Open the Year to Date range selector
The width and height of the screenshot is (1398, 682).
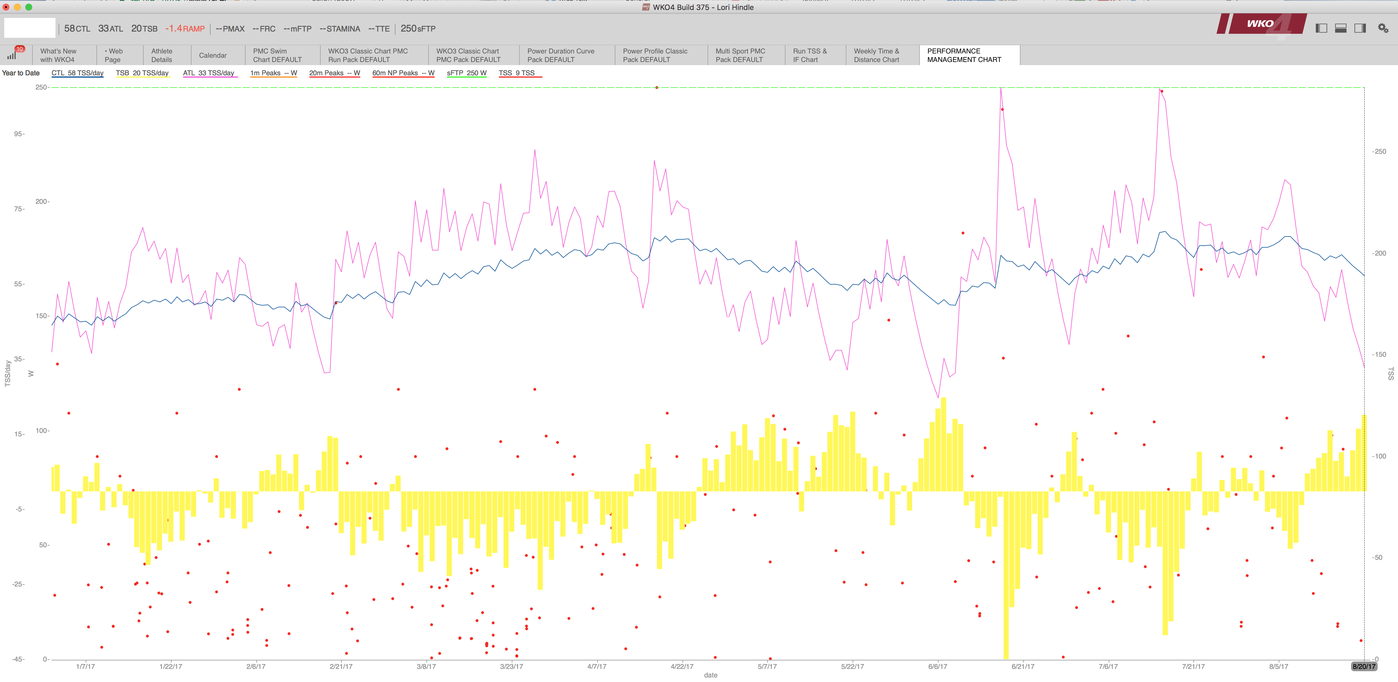pos(20,73)
